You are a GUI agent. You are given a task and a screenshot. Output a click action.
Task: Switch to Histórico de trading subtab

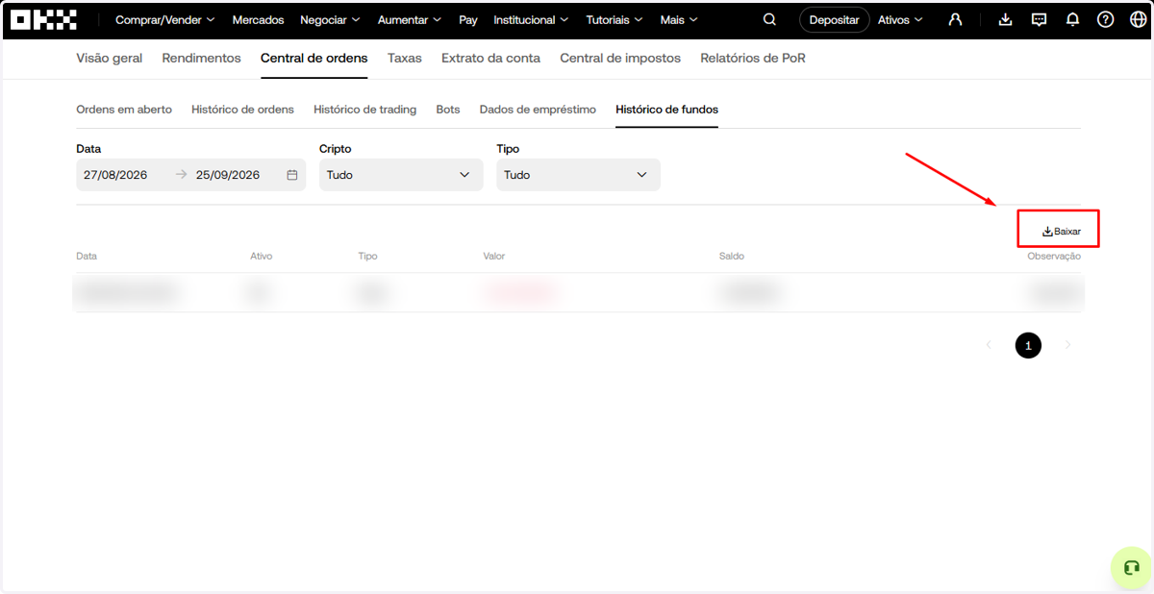click(x=364, y=110)
